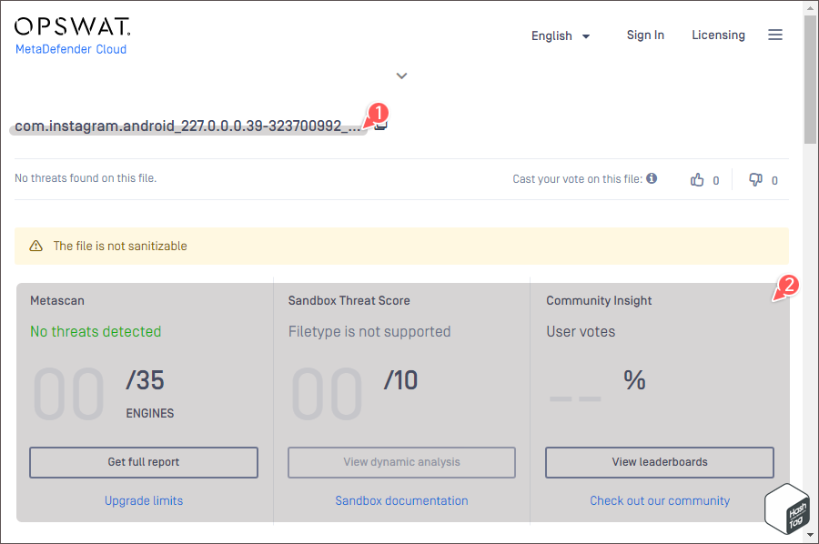The image size is (819, 544).
Task: Click the 'User votes' label
Action: [x=581, y=331]
